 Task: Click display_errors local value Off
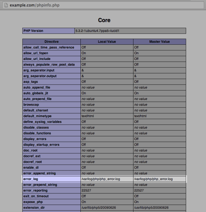[84, 139]
